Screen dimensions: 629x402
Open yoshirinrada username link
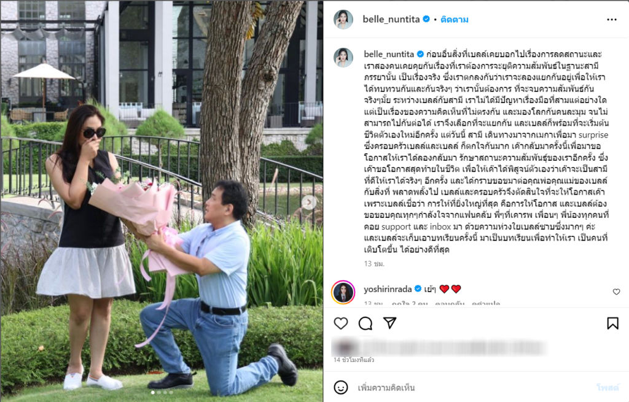click(388, 288)
